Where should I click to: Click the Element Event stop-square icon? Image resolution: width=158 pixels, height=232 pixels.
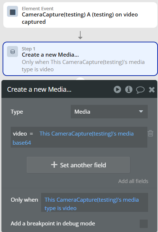[12, 12]
